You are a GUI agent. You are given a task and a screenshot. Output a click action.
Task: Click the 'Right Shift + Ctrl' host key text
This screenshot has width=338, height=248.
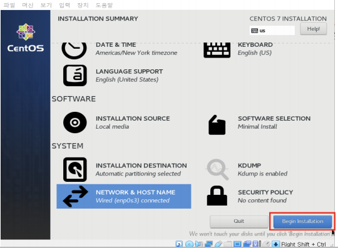click(304, 244)
